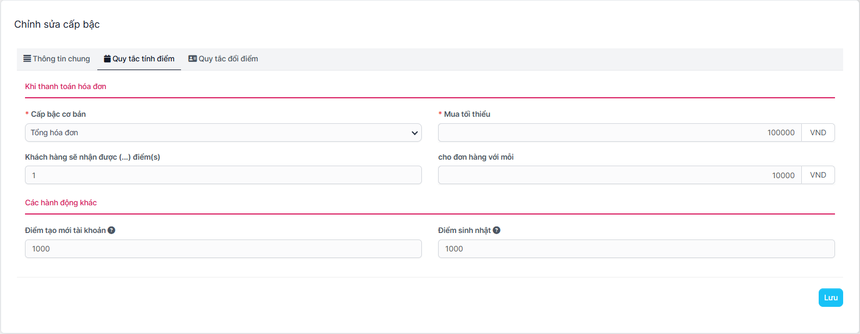This screenshot has width=860, height=334.
Task: Click the calendar icon on Quy tắc tính điểm tab
Action: click(107, 59)
